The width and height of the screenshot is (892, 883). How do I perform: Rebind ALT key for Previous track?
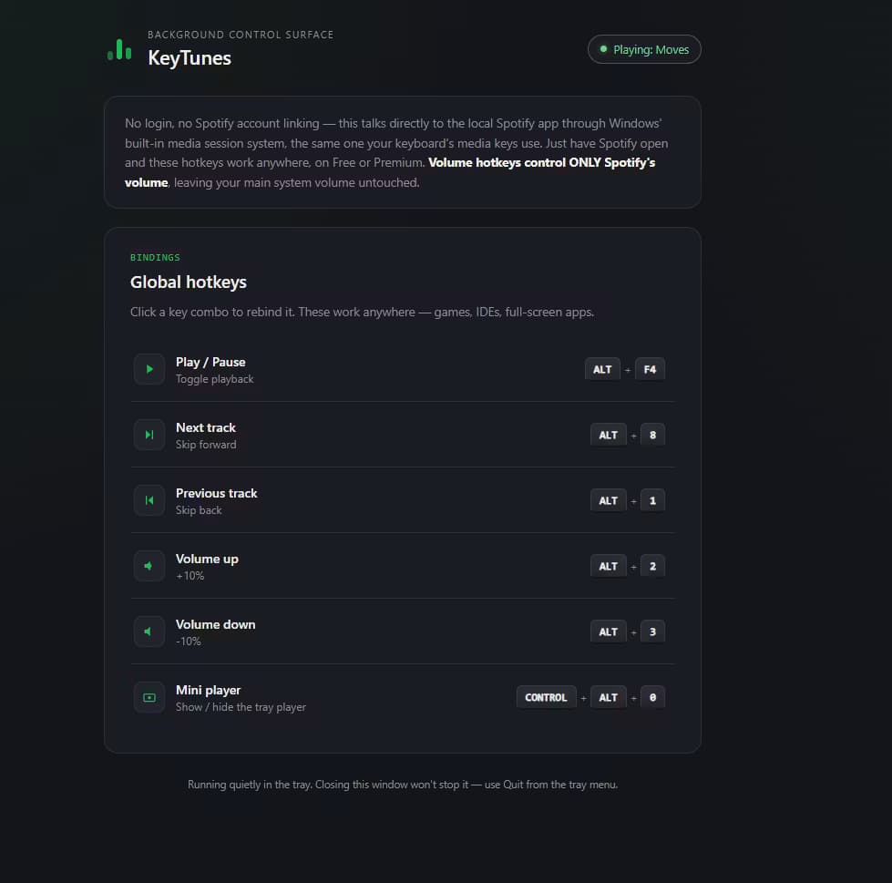click(x=608, y=500)
